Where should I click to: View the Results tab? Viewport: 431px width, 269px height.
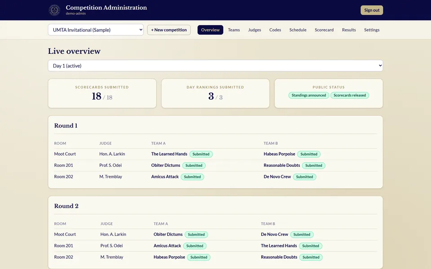click(x=349, y=30)
